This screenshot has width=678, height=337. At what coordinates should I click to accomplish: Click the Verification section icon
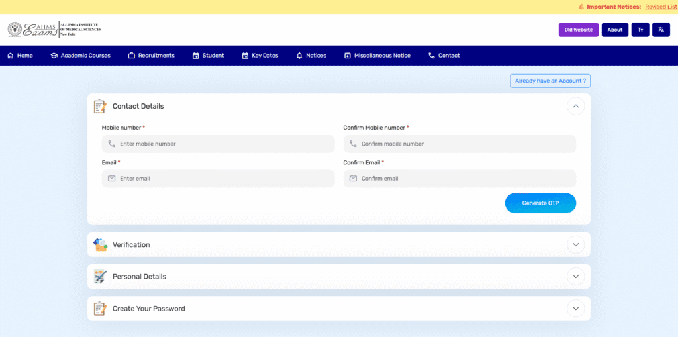coord(100,244)
